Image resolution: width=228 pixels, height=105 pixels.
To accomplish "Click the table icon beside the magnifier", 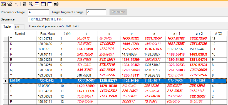I will (37, 4).
